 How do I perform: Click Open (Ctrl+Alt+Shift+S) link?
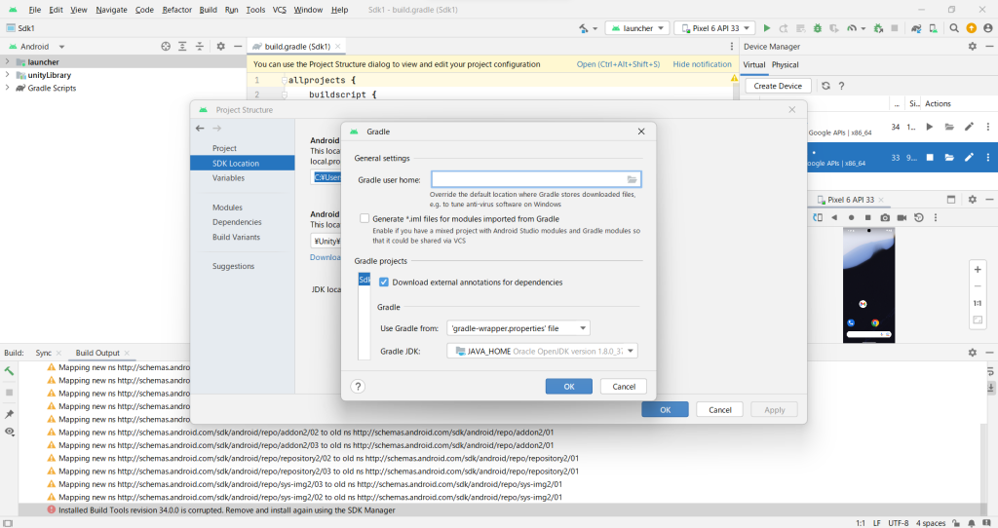(x=618, y=64)
